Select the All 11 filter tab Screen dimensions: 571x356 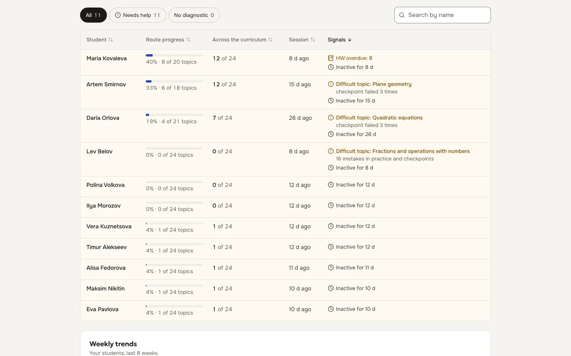pyautogui.click(x=93, y=15)
